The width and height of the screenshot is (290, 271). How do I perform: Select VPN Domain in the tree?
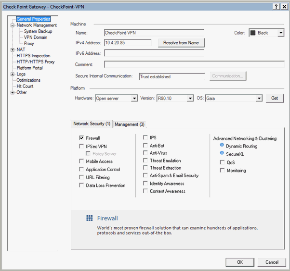point(36,37)
